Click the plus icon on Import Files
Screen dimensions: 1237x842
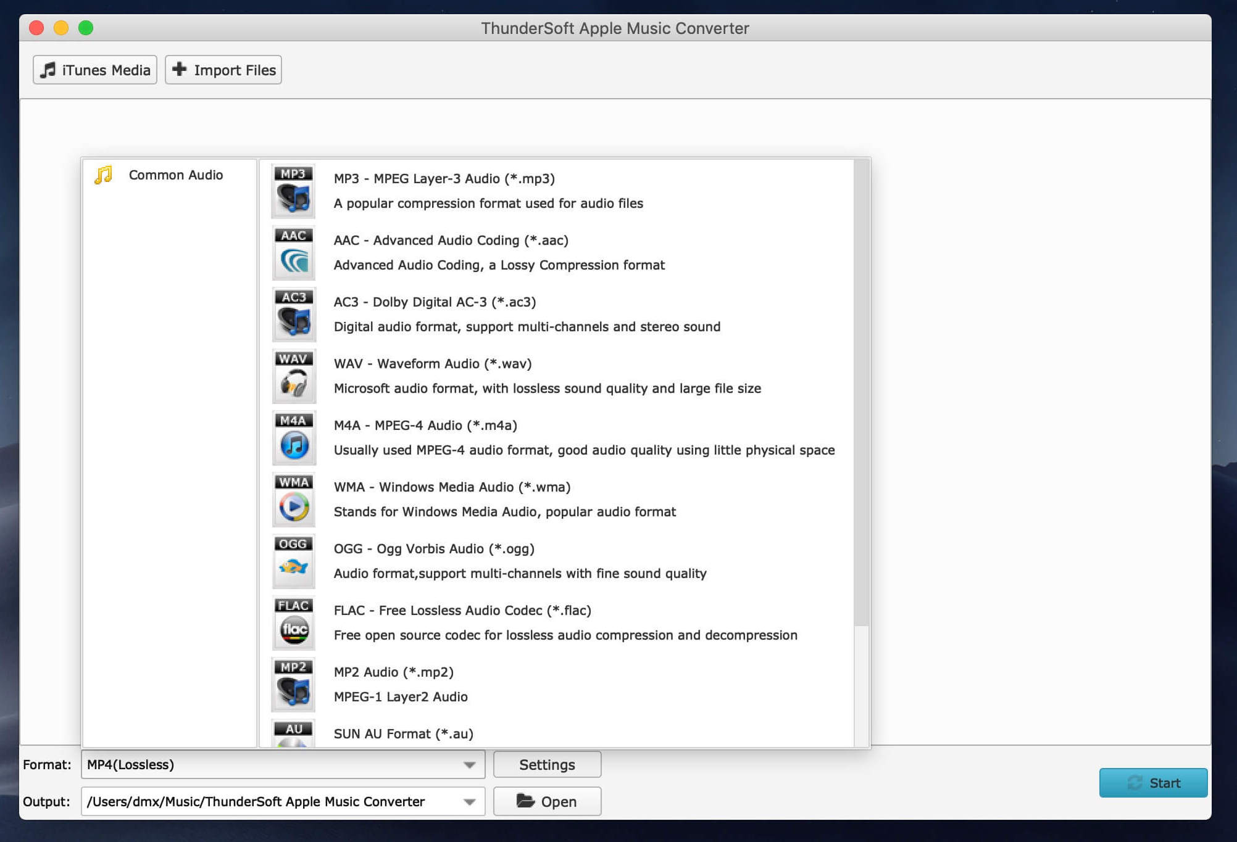point(179,69)
